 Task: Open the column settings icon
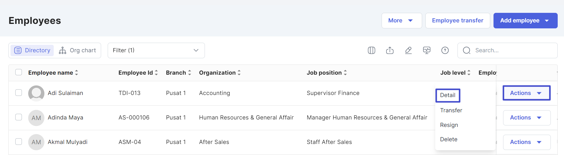pos(371,50)
